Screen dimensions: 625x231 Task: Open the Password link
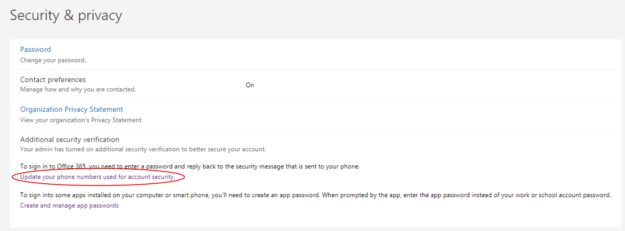[36, 50]
